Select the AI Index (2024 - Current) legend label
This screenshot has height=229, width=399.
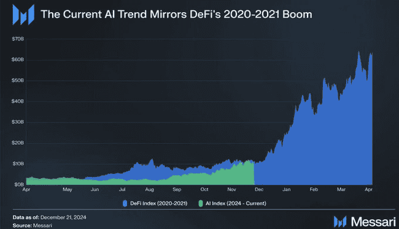tap(236, 203)
